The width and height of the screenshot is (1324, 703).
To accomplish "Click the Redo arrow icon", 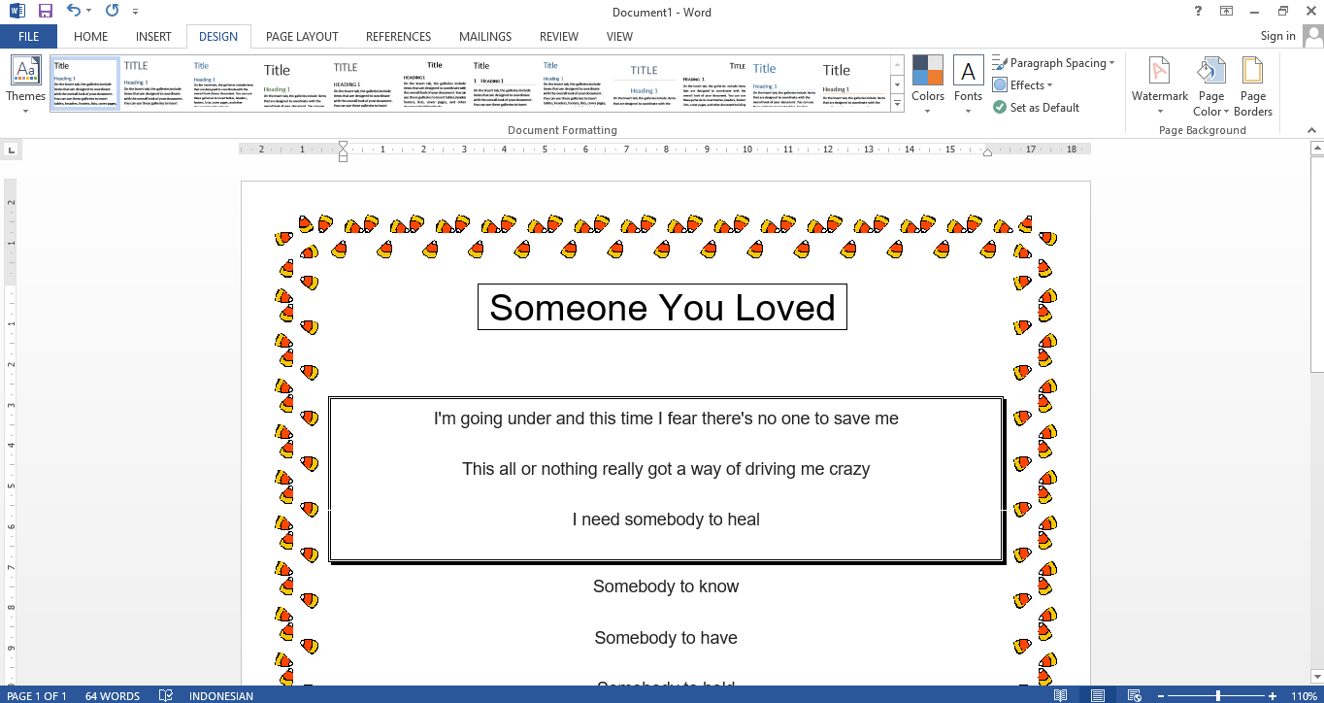I will tap(111, 12).
